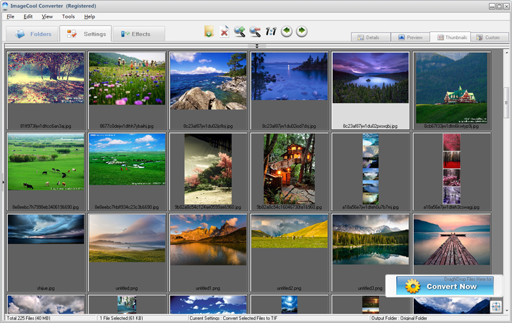Click the Zoom in magnifier icon
Viewport: 512px width, 323px height.
click(239, 31)
